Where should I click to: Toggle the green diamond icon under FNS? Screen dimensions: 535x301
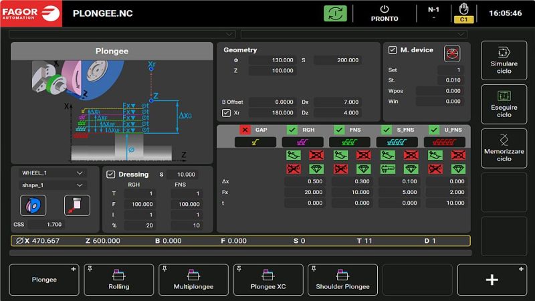pyautogui.click(x=363, y=169)
